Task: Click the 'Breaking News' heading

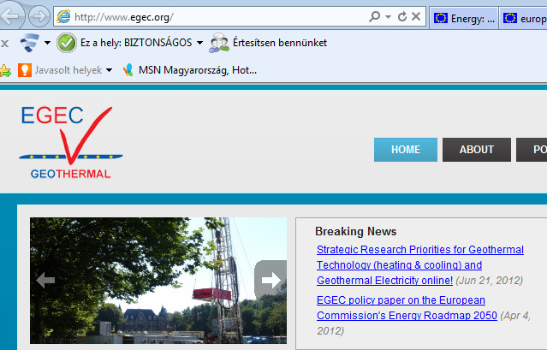Action: (x=355, y=231)
